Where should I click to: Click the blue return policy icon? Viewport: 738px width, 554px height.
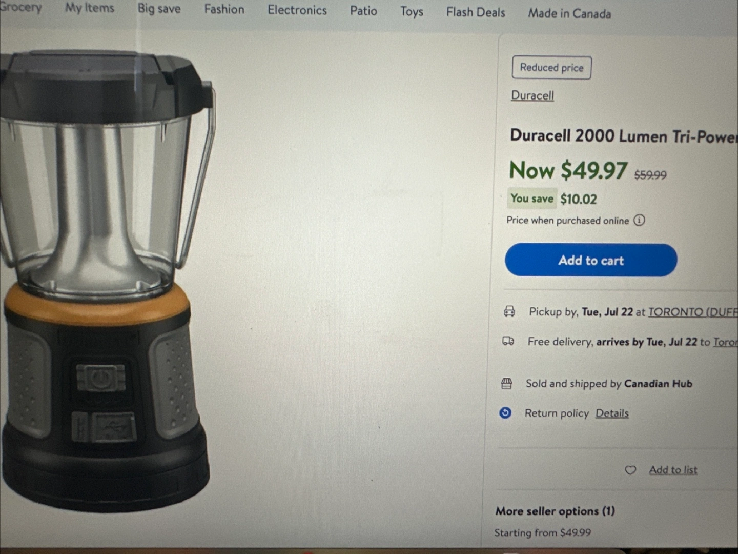(x=505, y=413)
